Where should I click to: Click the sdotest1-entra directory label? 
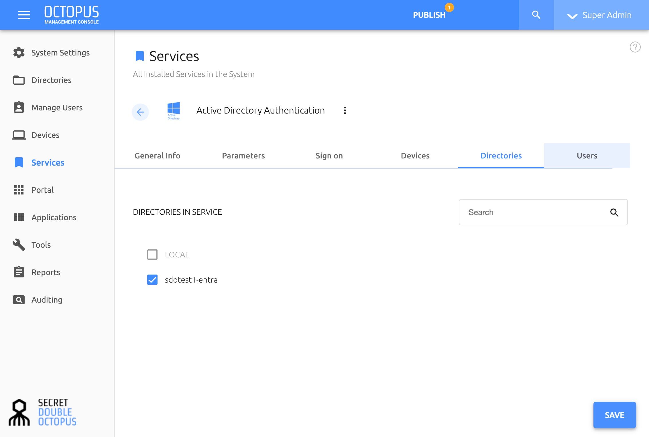pyautogui.click(x=191, y=280)
